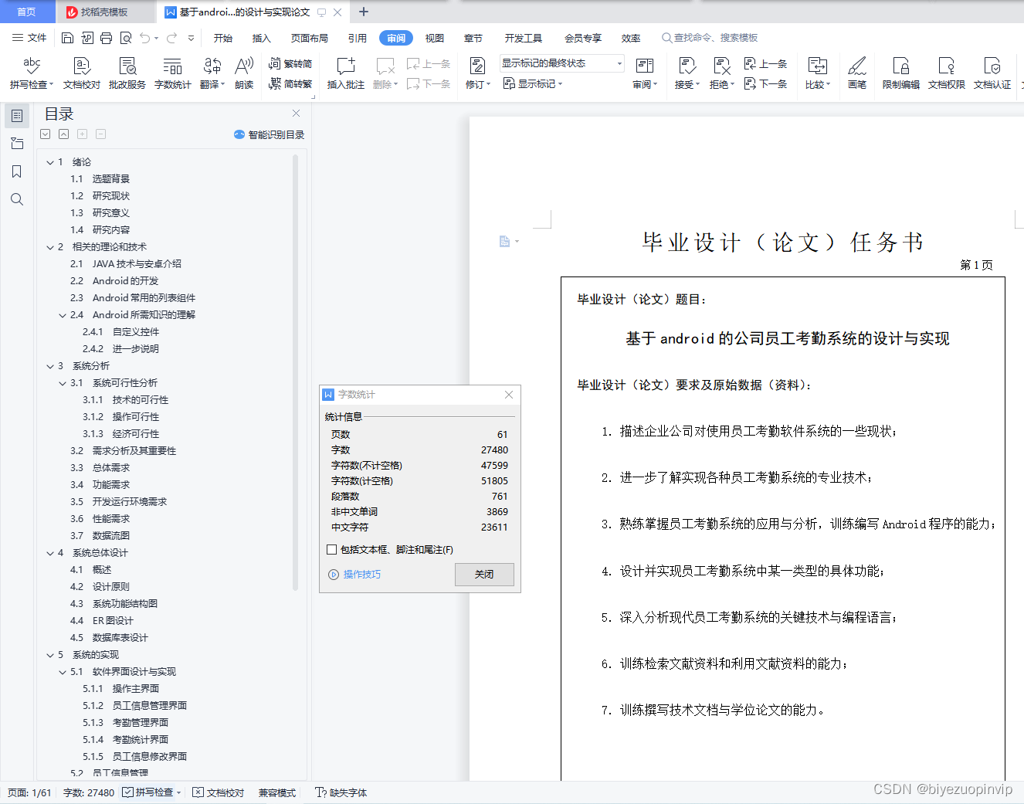The image size is (1024, 804).
Task: Click the 字数: 27480 status bar entry
Action: pyautogui.click(x=89, y=792)
